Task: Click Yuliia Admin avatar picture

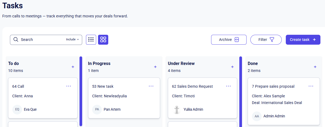Action: coord(177,109)
